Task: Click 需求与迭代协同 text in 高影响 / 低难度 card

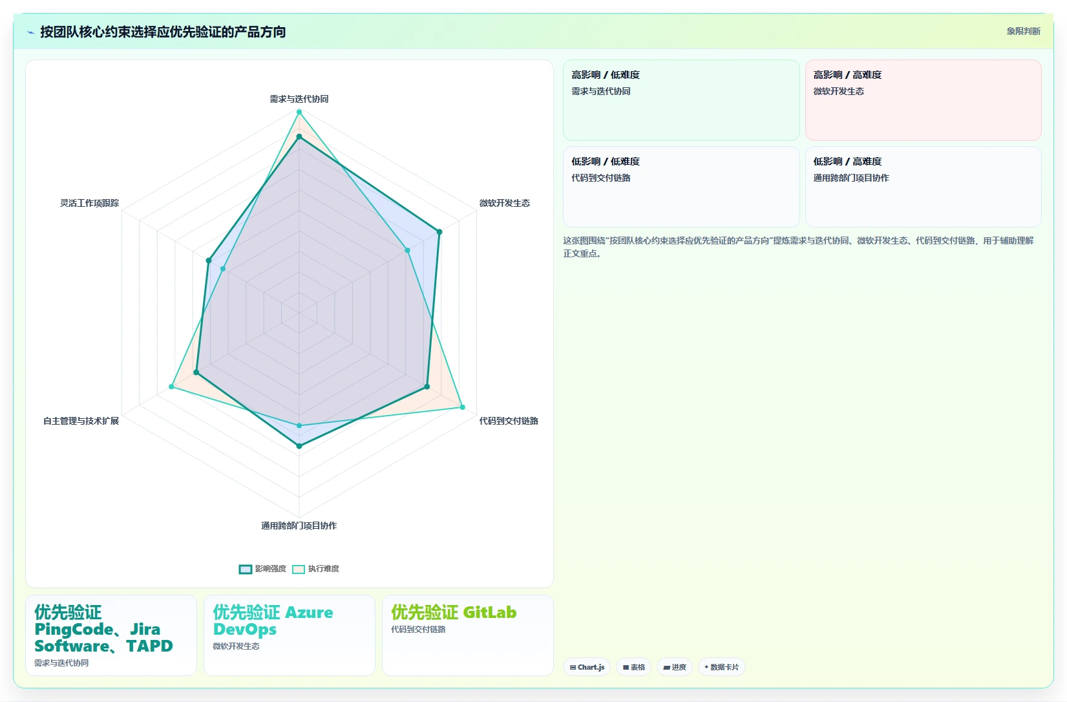Action: click(x=601, y=91)
